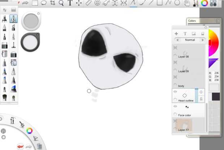Toggle Head outline lock circle
The image size is (224, 150).
175,99
